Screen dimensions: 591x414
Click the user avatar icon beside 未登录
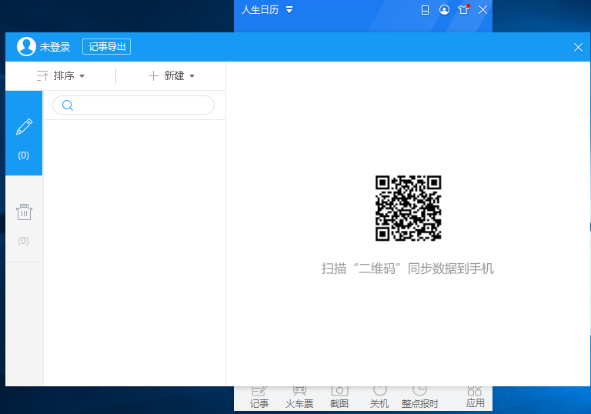[26, 47]
